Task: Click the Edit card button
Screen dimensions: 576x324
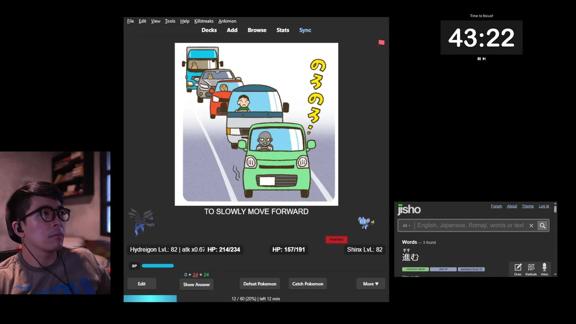Action: tap(142, 284)
